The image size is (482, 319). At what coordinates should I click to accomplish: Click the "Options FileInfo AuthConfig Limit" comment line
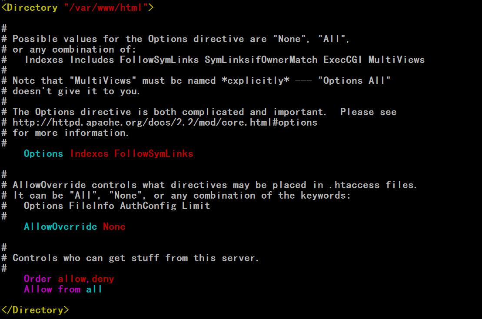117,206
